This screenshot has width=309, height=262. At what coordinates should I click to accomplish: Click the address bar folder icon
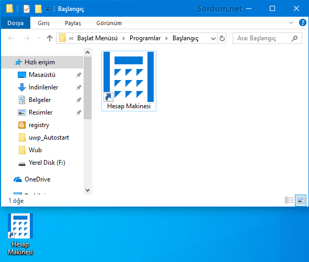pyautogui.click(x=62, y=38)
